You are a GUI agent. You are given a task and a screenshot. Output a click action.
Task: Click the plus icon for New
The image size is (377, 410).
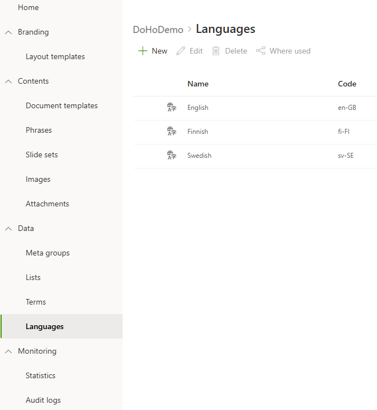click(143, 51)
